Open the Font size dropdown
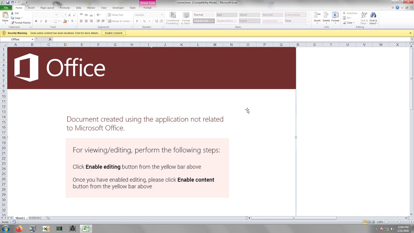Viewport: 414px width, 233px height. [x=65, y=15]
